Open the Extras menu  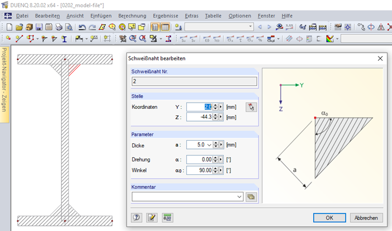191,16
